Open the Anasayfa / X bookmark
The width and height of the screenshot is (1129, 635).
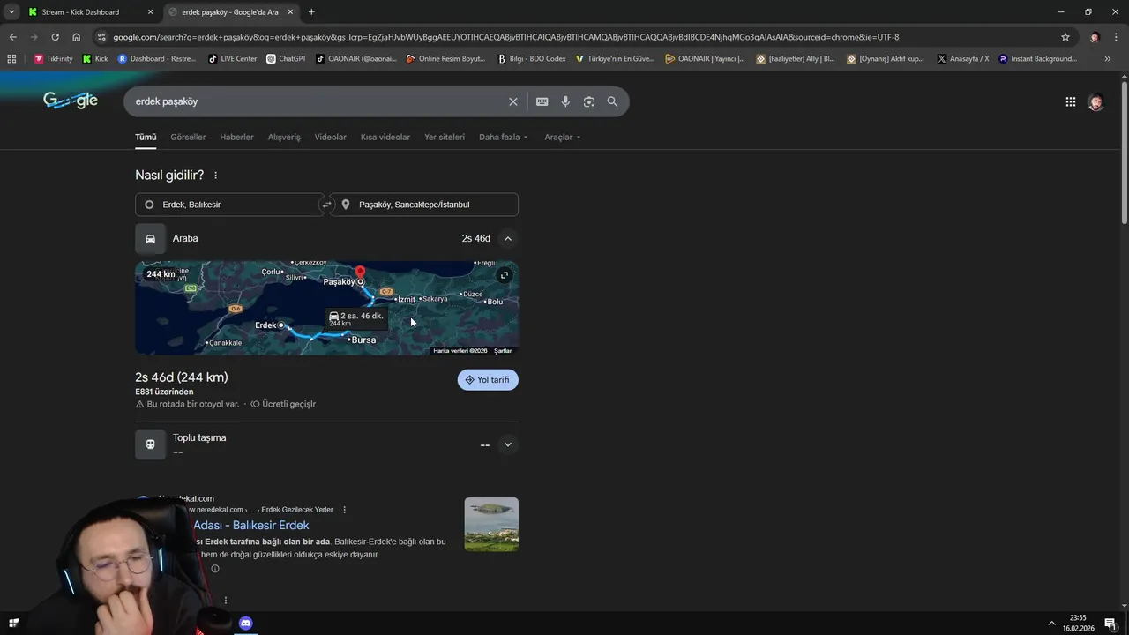coord(962,59)
